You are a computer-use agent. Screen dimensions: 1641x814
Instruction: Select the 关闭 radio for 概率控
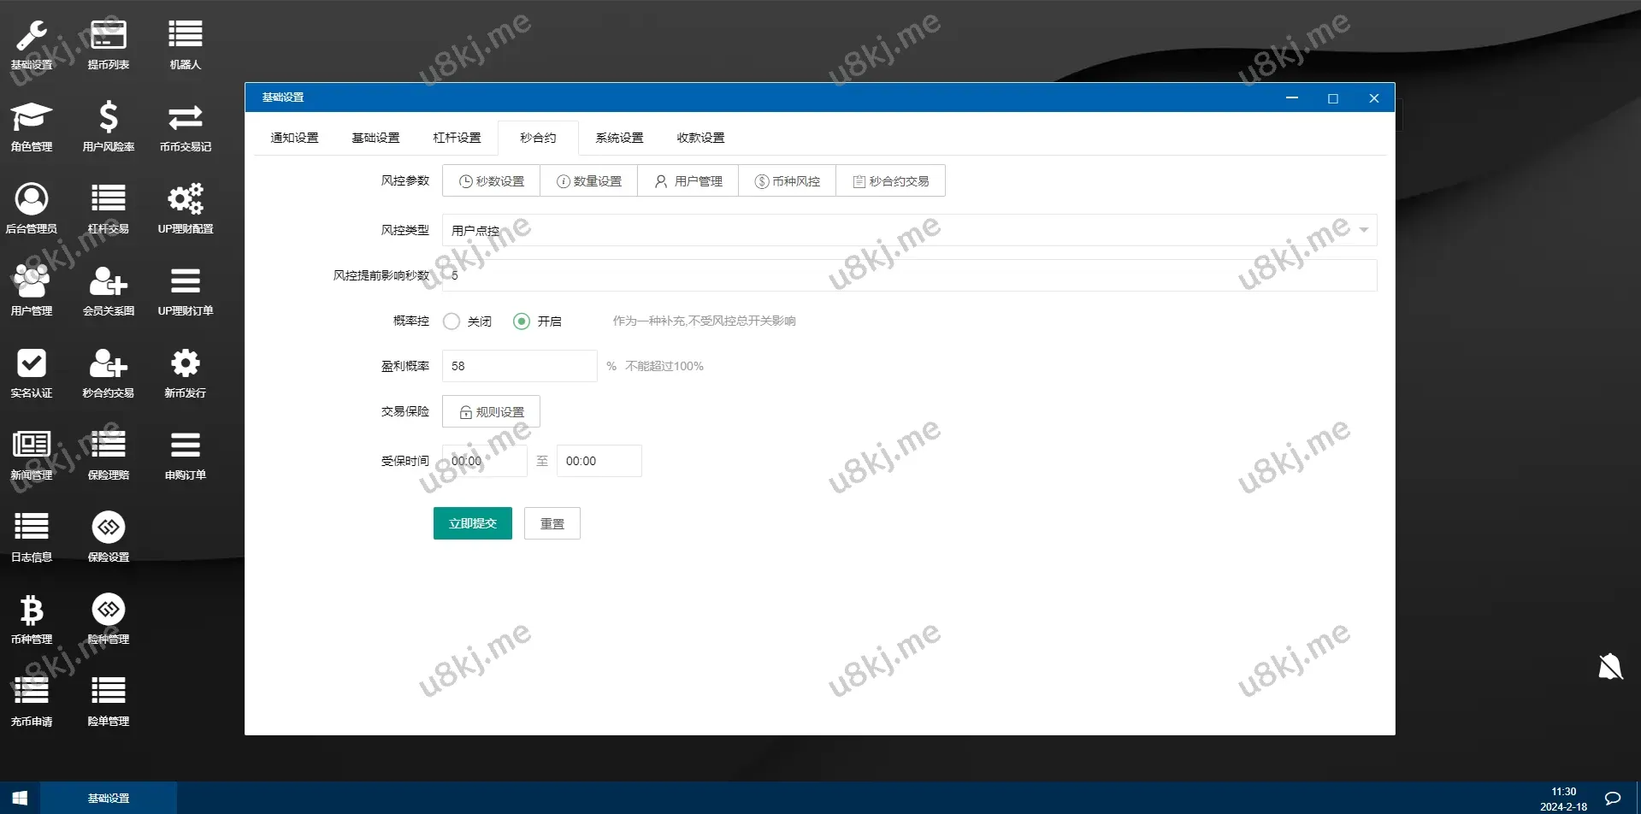[x=452, y=321]
